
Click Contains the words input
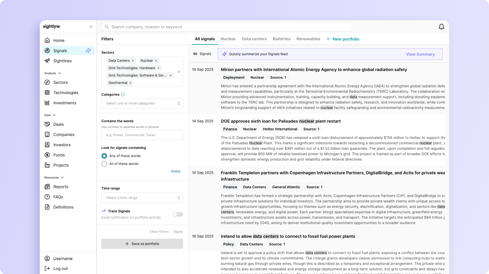[142, 135]
